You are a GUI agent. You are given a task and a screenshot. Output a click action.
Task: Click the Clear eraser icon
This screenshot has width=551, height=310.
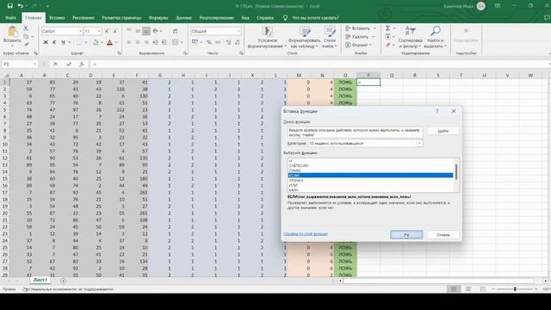coord(388,45)
